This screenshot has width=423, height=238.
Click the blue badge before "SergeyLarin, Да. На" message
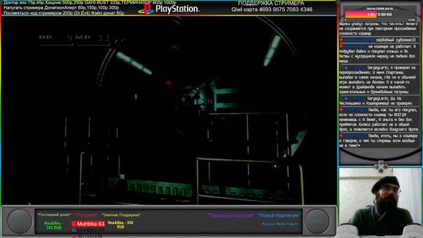pyautogui.click(x=346, y=99)
